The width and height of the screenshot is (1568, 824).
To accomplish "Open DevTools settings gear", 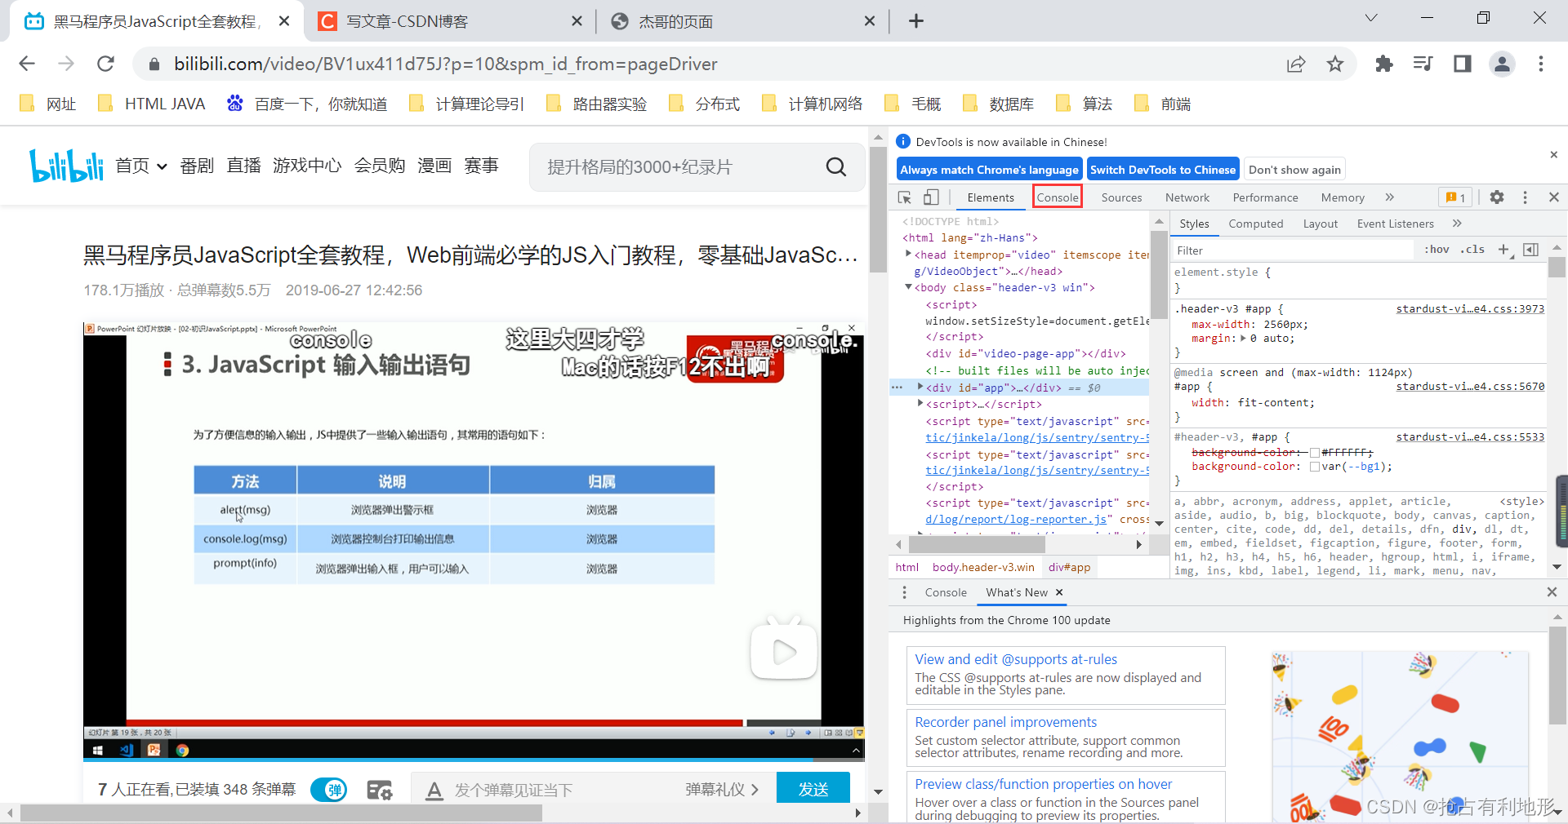I will (x=1497, y=197).
